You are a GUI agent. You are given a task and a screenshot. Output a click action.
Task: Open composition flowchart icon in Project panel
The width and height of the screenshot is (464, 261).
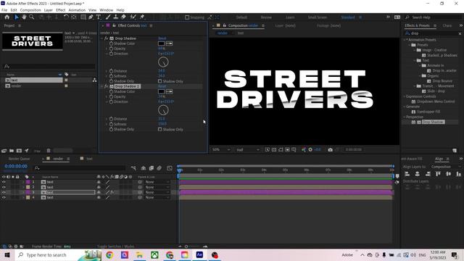94,80
